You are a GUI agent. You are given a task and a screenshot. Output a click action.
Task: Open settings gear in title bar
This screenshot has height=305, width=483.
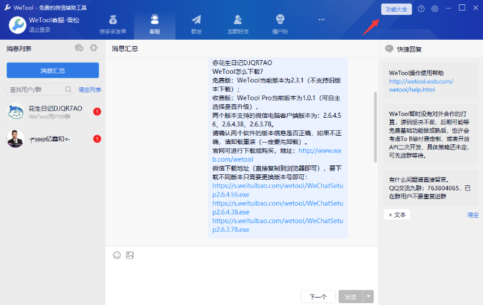click(x=435, y=9)
